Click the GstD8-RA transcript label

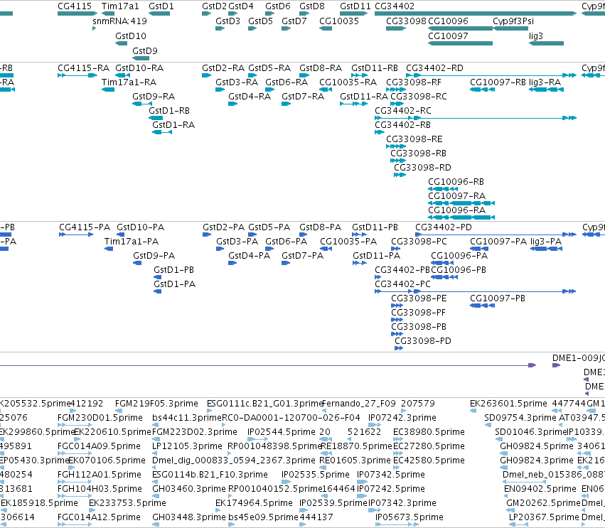click(x=321, y=68)
